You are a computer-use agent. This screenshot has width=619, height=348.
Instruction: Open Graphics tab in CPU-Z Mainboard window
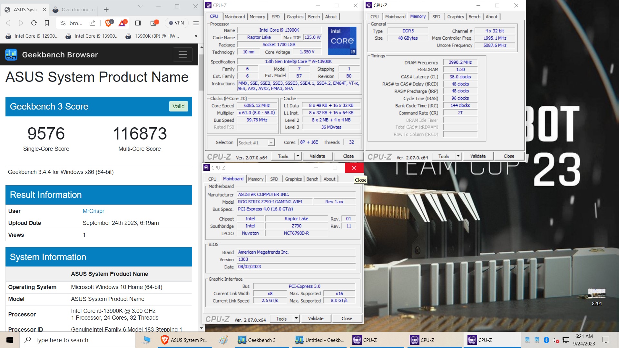293,179
